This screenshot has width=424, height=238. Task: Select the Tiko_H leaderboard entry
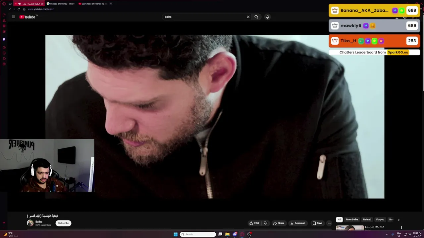pos(374,41)
